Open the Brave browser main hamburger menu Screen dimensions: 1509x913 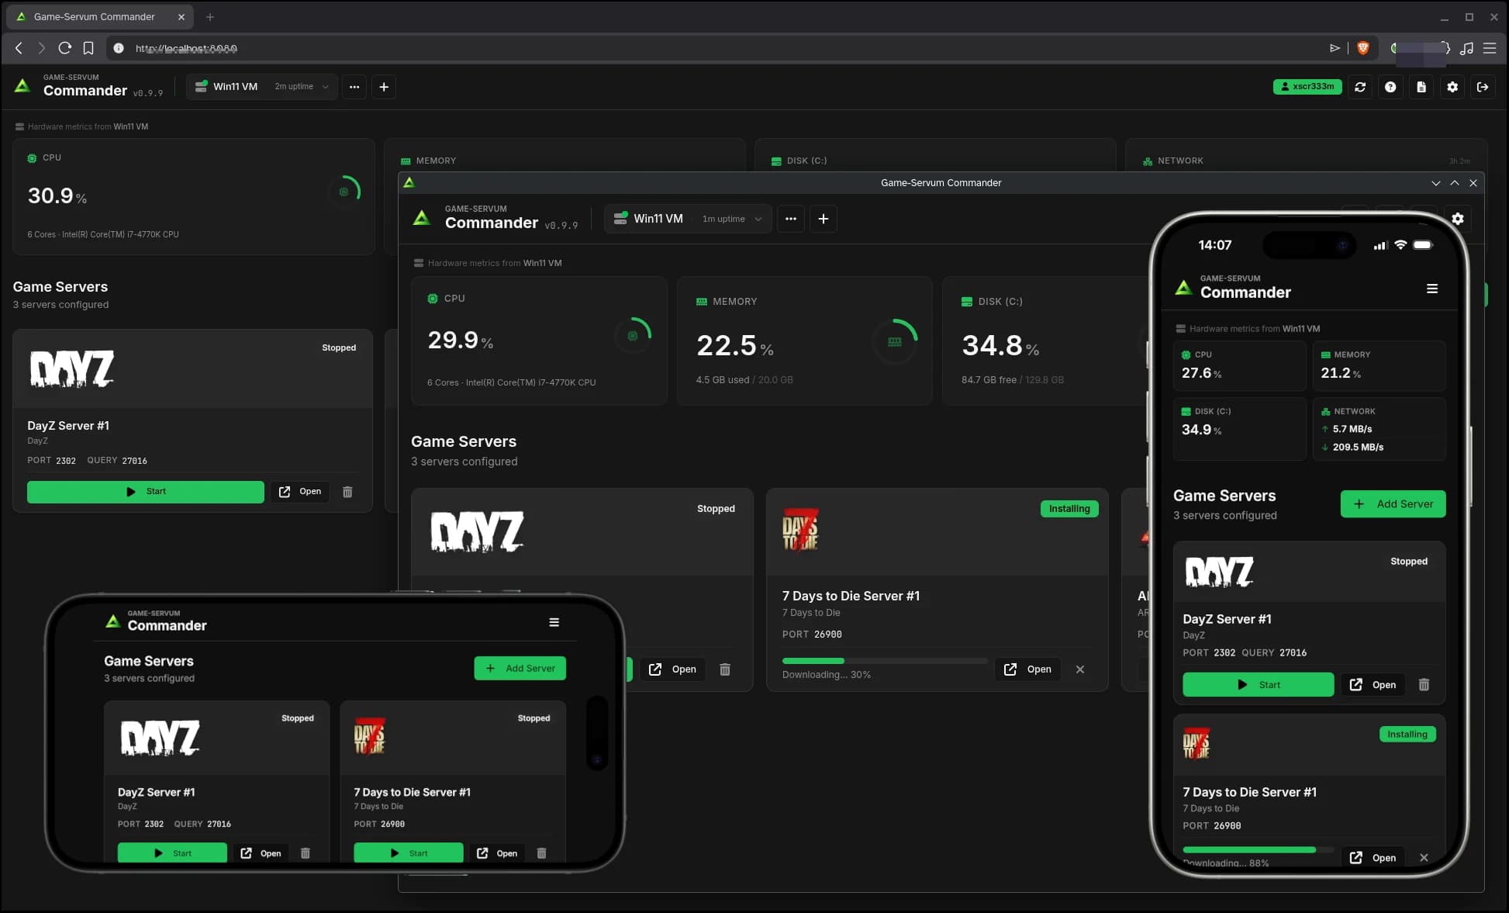tap(1490, 48)
